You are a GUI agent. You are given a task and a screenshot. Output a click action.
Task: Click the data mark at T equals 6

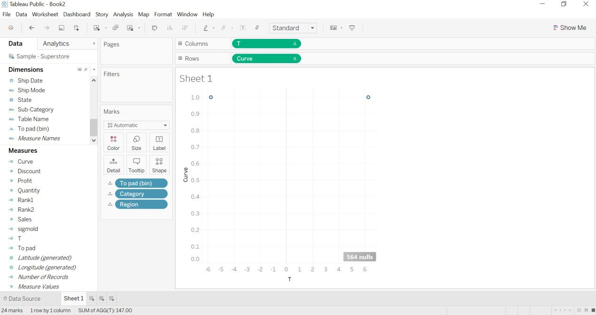(x=368, y=97)
